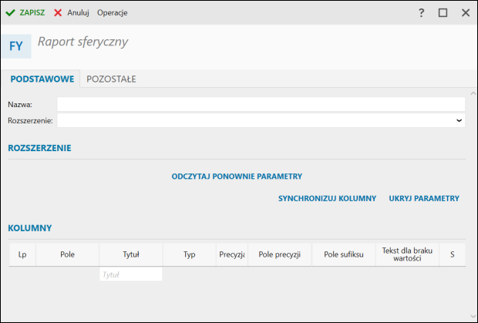The image size is (478, 323).
Task: Click the Pole sufiksu column header
Action: pos(344,254)
